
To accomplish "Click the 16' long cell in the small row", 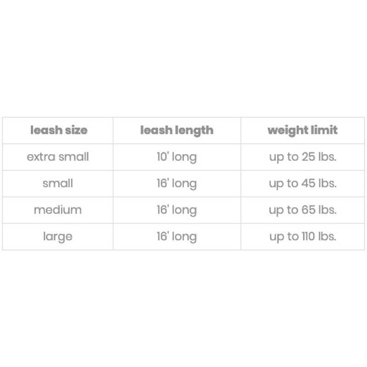I will point(177,183).
